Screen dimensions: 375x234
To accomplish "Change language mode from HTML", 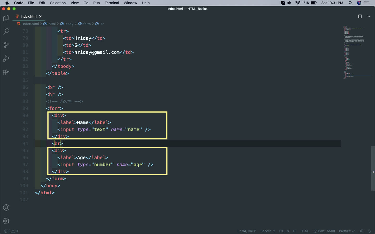I will [x=305, y=231].
